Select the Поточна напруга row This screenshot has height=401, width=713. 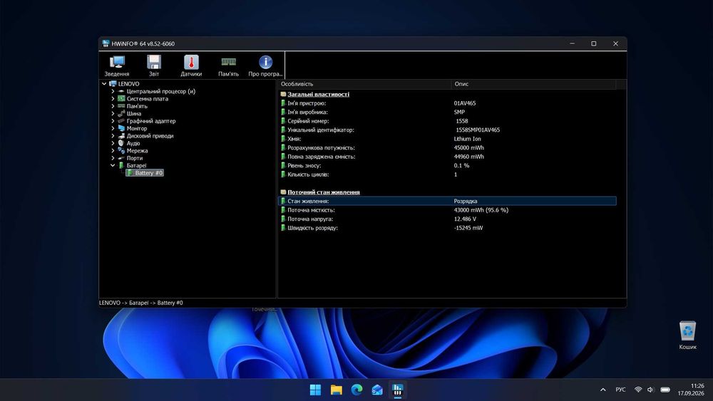click(x=448, y=219)
